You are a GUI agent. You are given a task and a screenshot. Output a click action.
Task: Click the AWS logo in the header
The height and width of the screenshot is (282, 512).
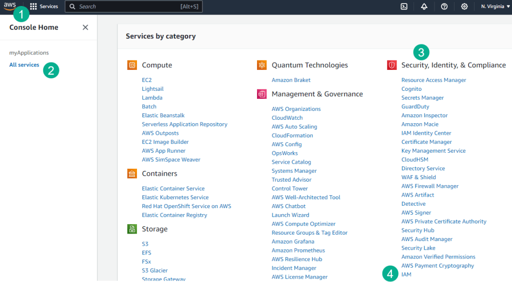(10, 6)
